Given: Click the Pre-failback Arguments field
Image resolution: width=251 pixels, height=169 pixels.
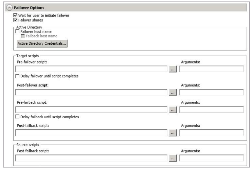Looking at the screenshot, I should pos(212,110).
